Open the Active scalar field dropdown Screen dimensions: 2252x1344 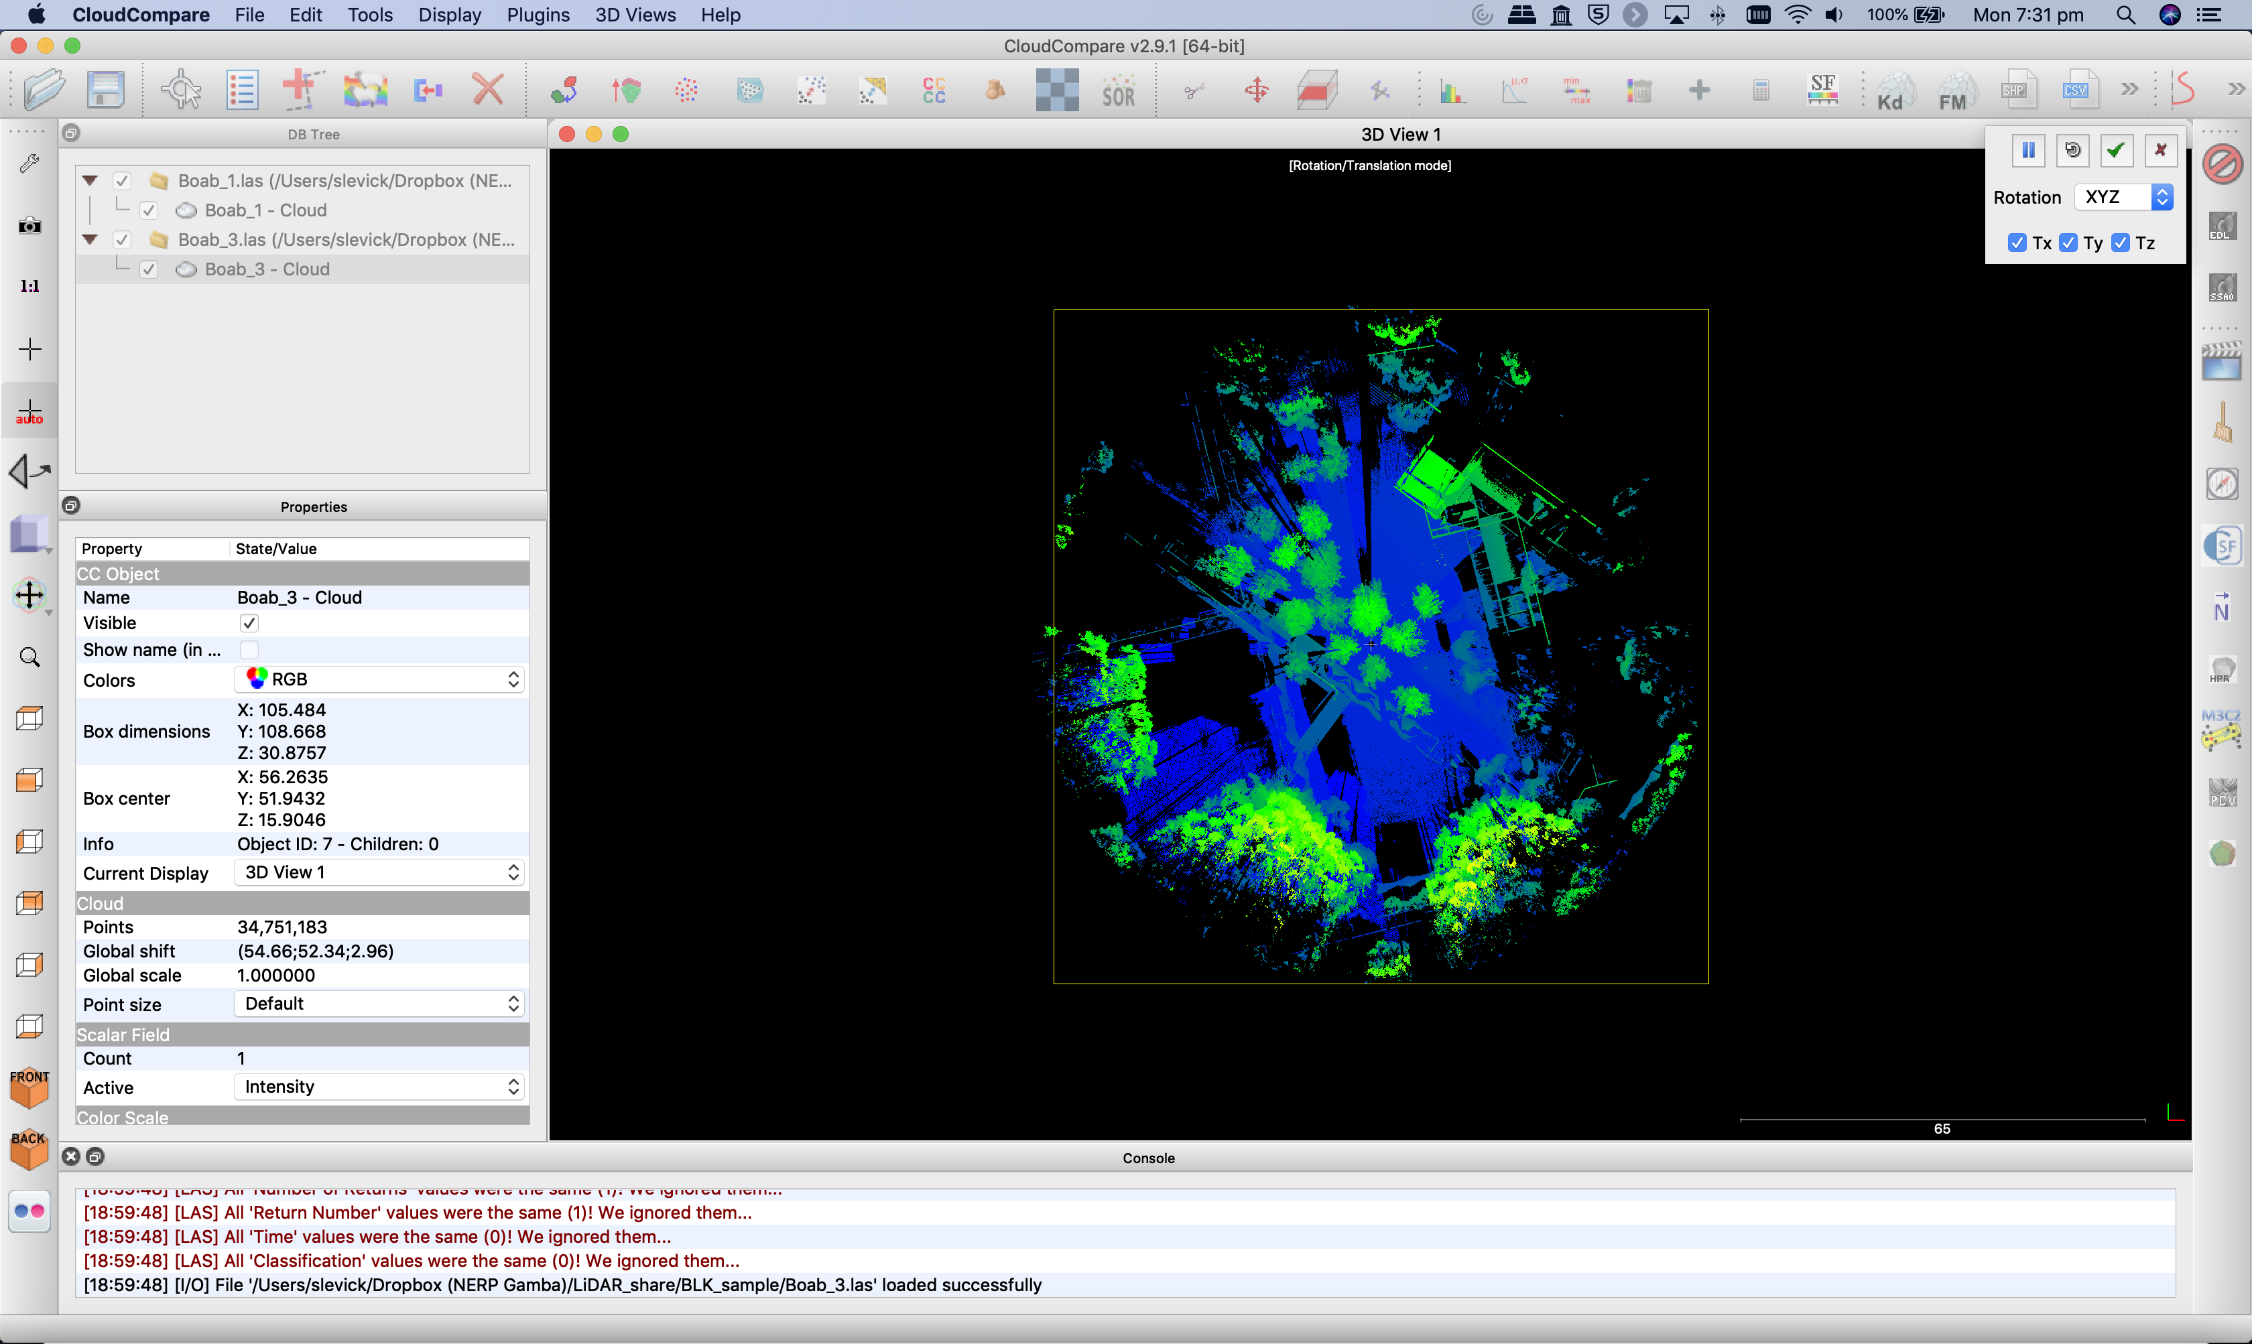coord(379,1087)
